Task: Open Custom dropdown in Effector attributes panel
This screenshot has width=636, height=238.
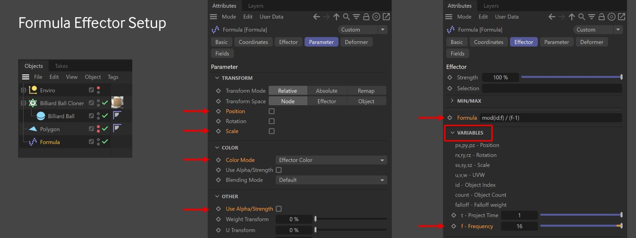Action: click(x=598, y=30)
